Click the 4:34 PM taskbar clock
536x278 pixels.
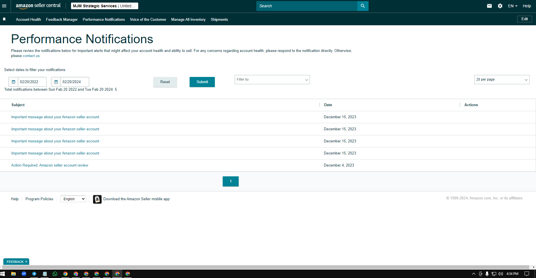click(x=512, y=274)
